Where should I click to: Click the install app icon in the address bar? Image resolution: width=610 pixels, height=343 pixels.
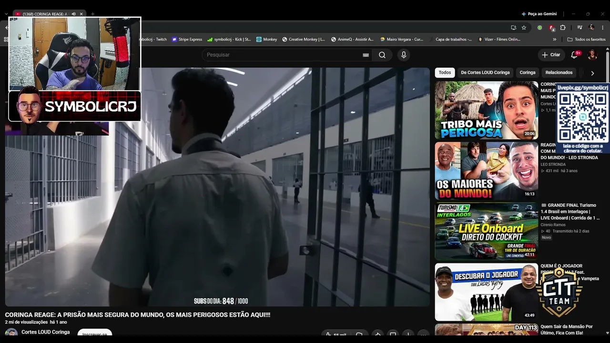513,28
